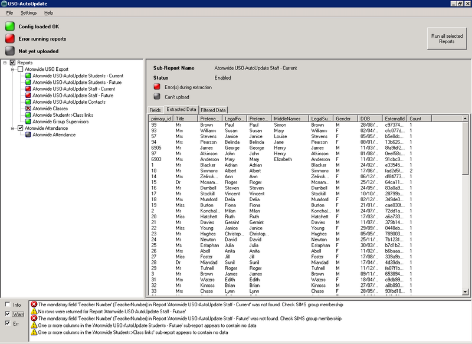Click the Count value 2 cell

coord(411,171)
